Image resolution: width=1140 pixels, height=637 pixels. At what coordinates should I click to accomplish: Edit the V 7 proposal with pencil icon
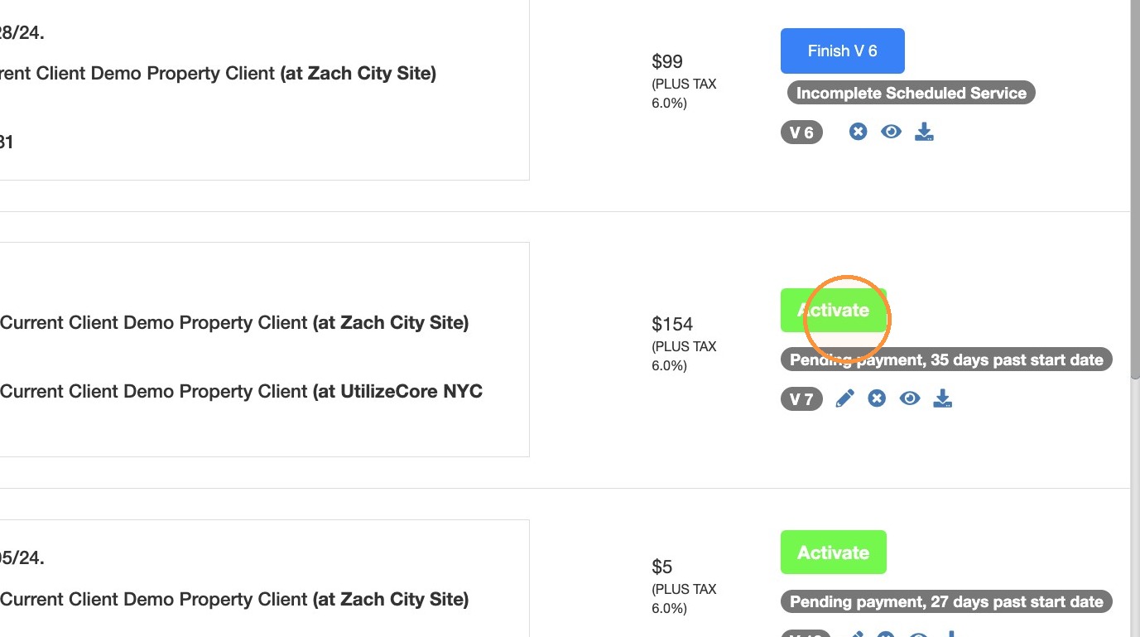[x=844, y=399]
